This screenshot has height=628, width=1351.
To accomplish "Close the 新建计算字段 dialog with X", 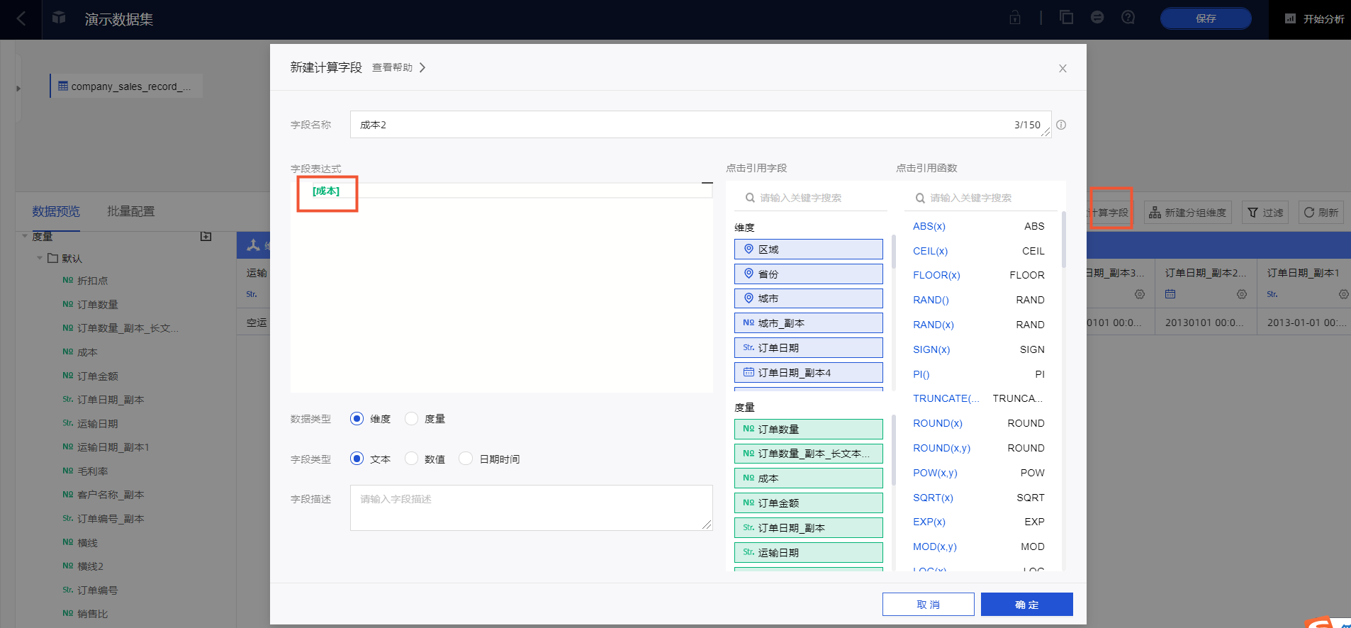I will coord(1063,69).
